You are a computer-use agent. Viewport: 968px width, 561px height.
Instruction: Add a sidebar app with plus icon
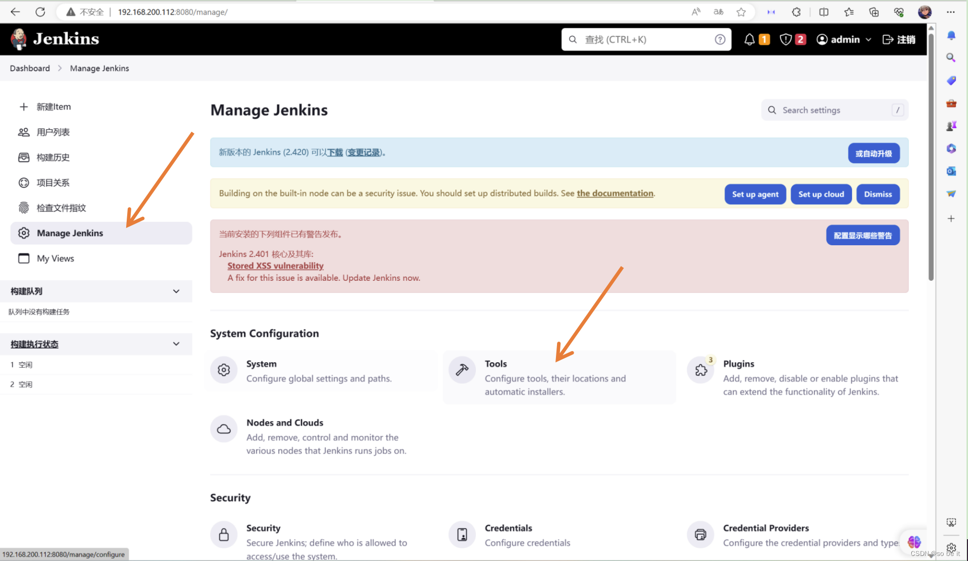point(951,218)
